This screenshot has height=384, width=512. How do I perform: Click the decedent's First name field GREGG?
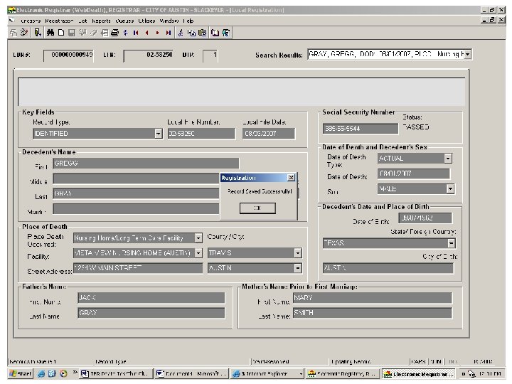(146, 164)
